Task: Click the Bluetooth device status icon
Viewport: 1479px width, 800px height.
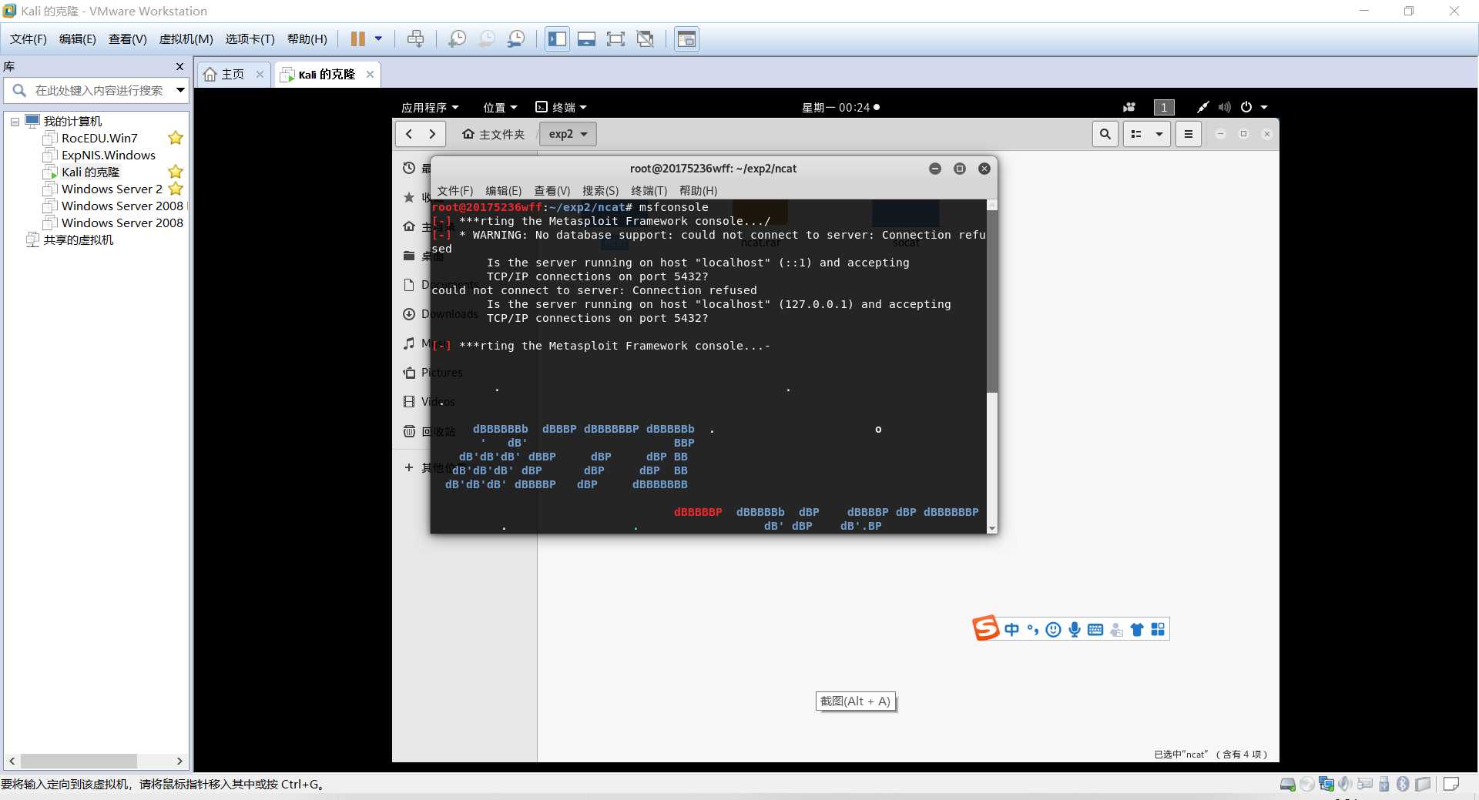Action: click(1403, 784)
